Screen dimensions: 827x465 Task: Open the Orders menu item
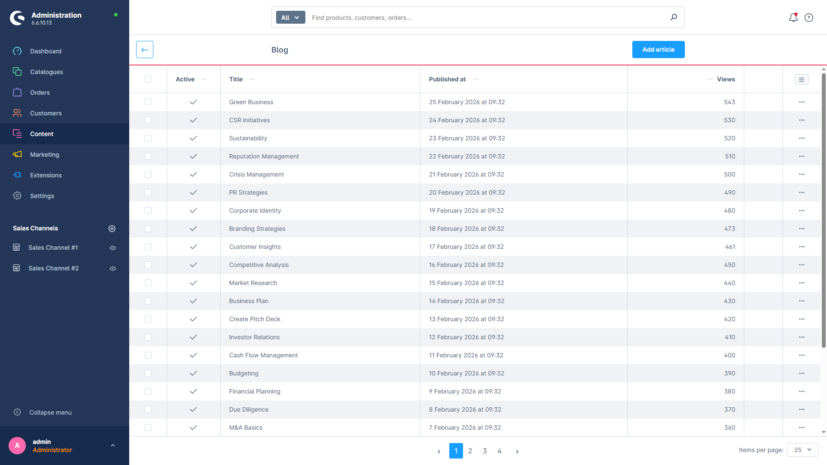(x=65, y=93)
